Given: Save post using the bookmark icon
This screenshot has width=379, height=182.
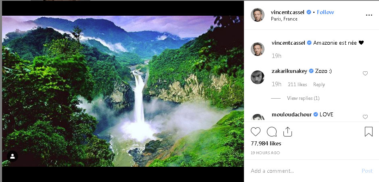Looking at the screenshot, I should point(369,132).
